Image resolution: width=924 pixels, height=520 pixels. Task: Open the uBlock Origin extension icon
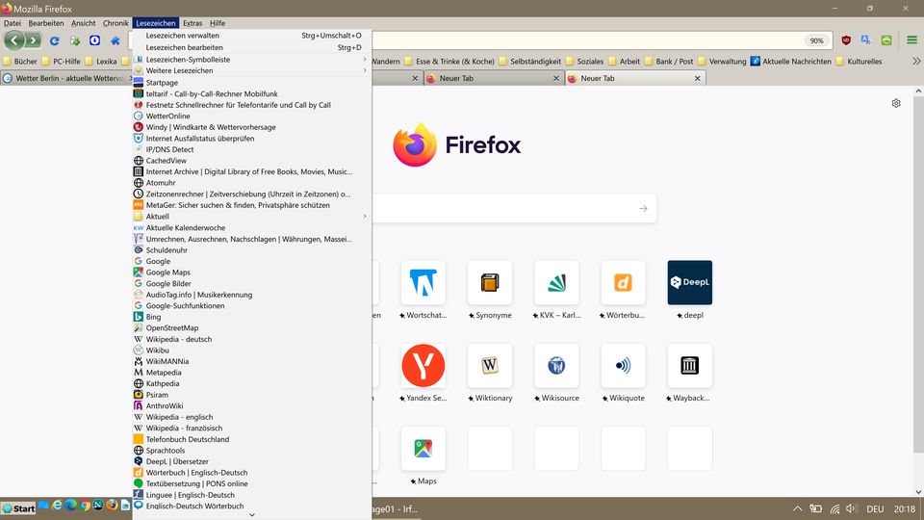pyautogui.click(x=846, y=40)
